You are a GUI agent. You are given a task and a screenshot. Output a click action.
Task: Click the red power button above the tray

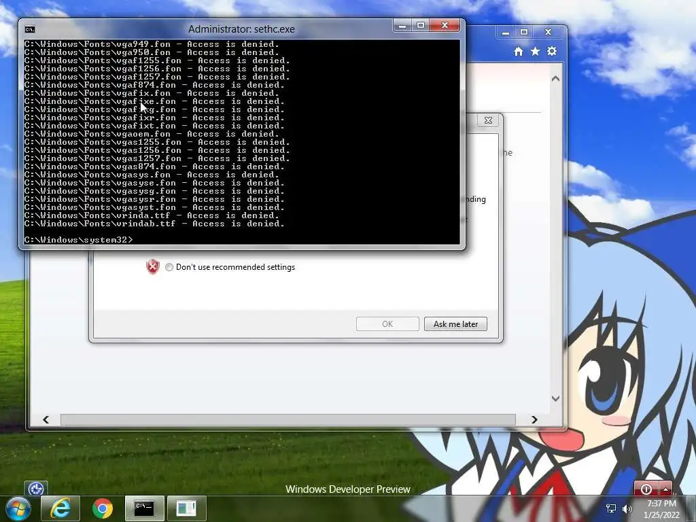(646, 489)
